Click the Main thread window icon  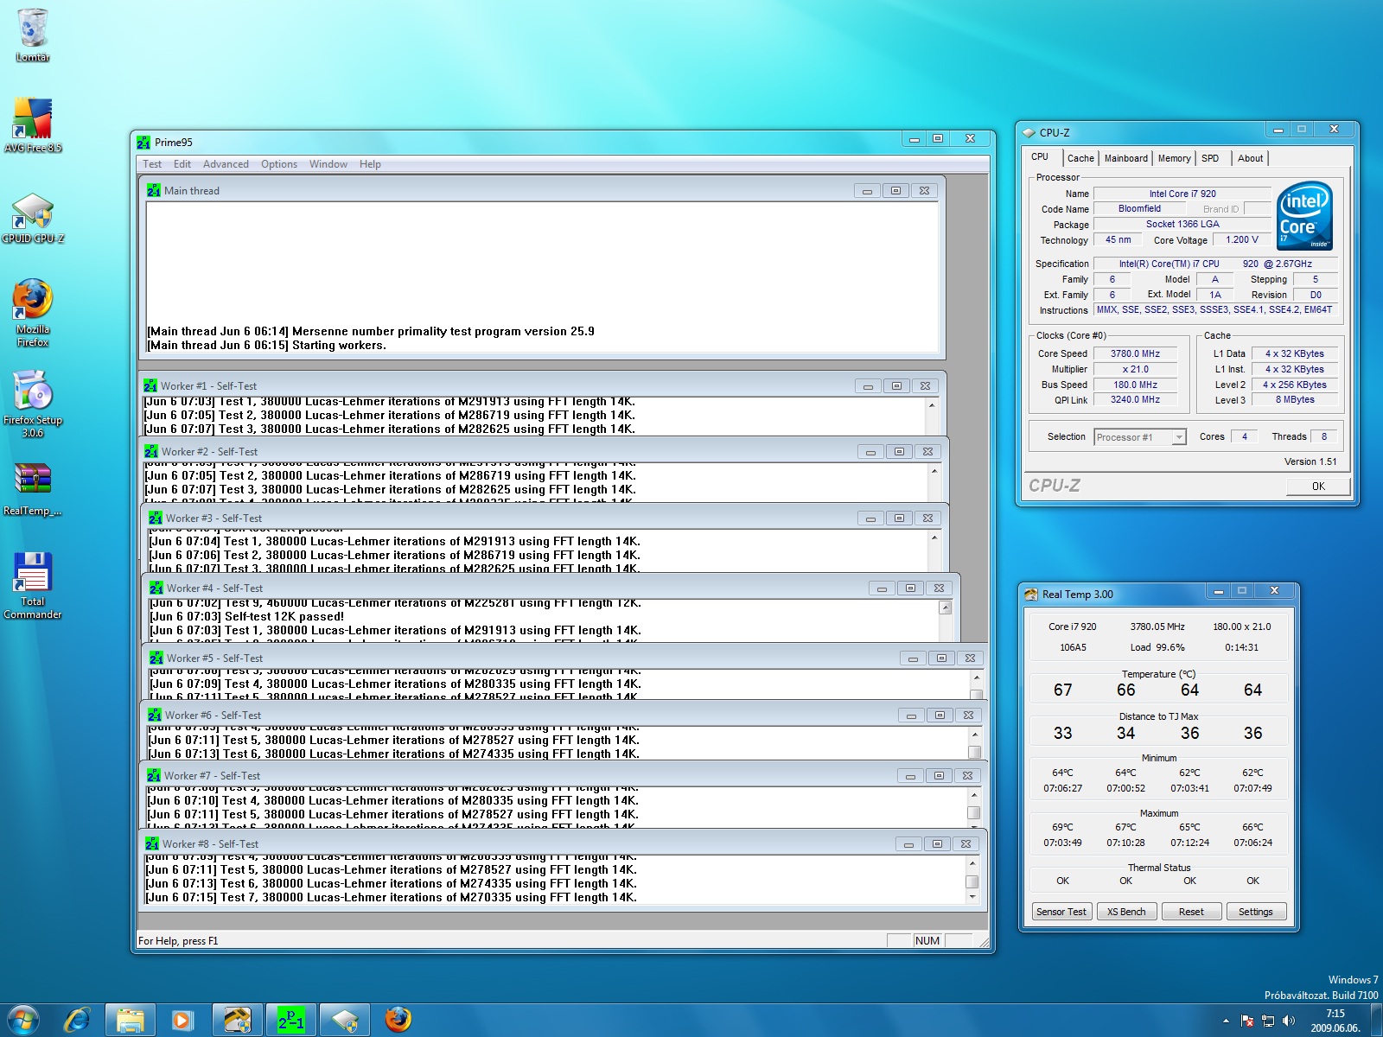tap(154, 190)
